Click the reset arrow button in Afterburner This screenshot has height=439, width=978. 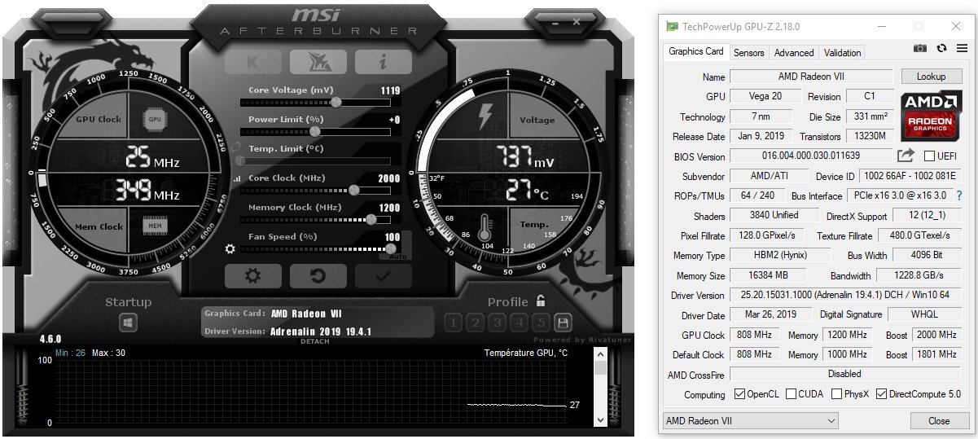click(x=318, y=276)
